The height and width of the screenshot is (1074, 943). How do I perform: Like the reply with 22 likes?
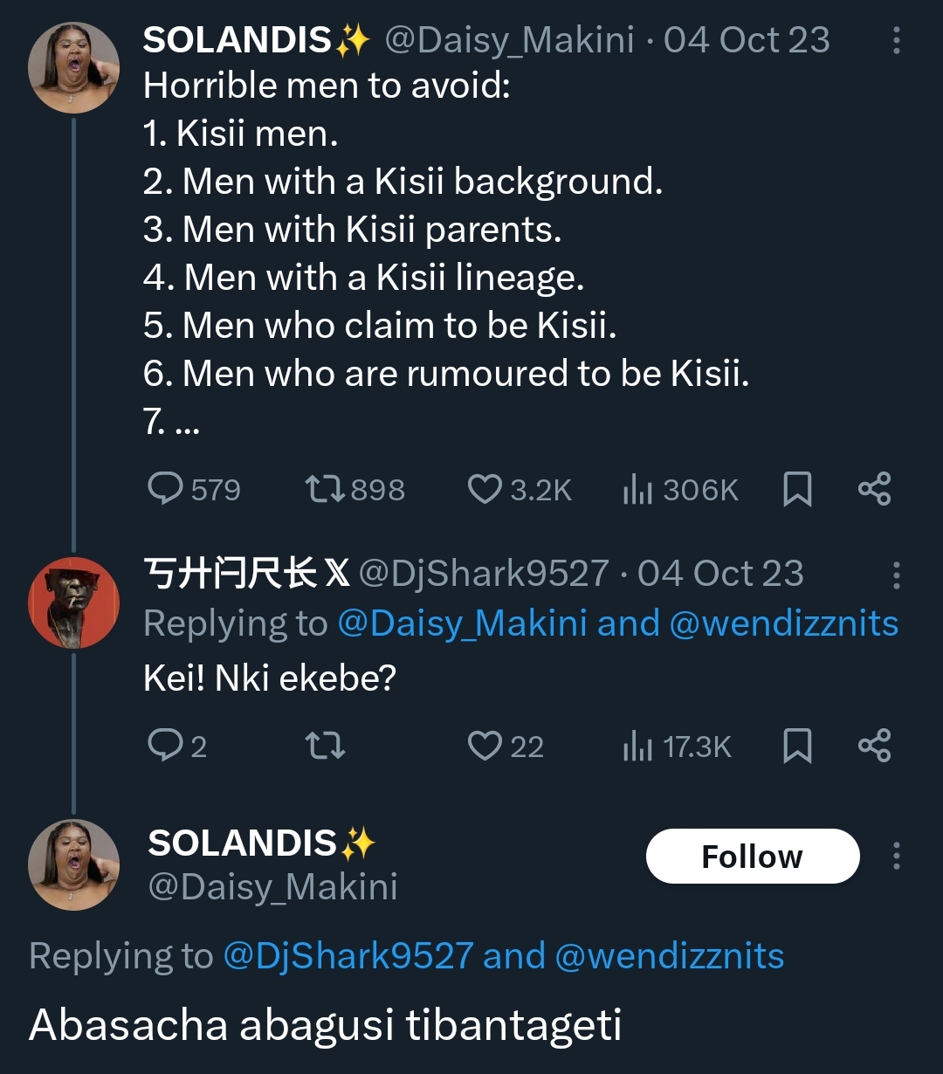click(x=485, y=746)
